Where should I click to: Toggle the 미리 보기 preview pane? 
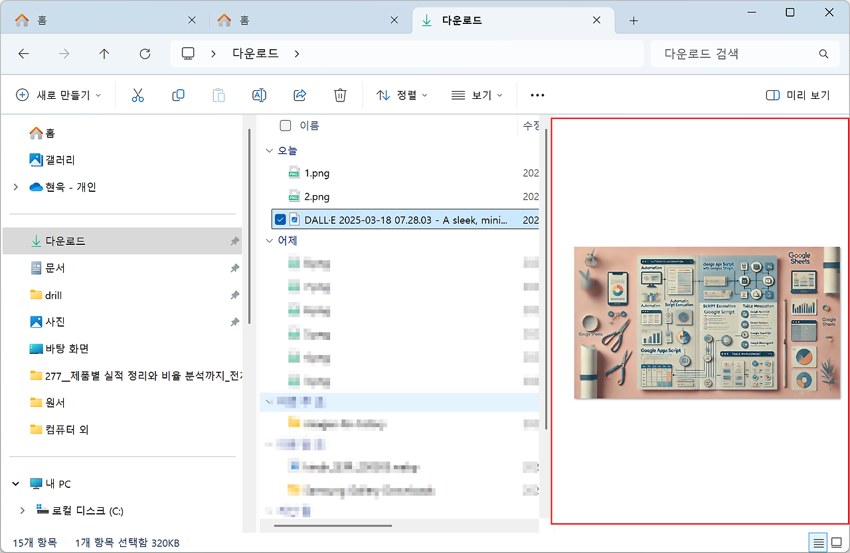tap(798, 95)
